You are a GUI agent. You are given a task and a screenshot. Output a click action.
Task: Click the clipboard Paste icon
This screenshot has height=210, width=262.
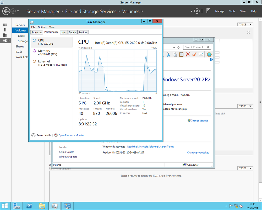click(x=181, y=54)
